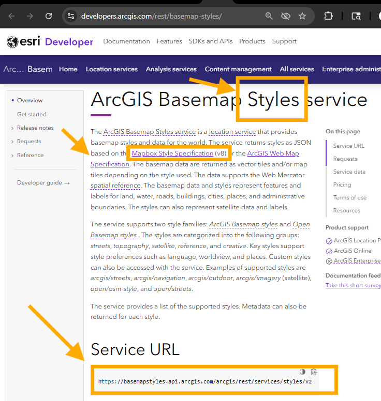Click the browser forward arrow
Image resolution: width=381 pixels, height=401 pixels.
pyautogui.click(x=30, y=17)
